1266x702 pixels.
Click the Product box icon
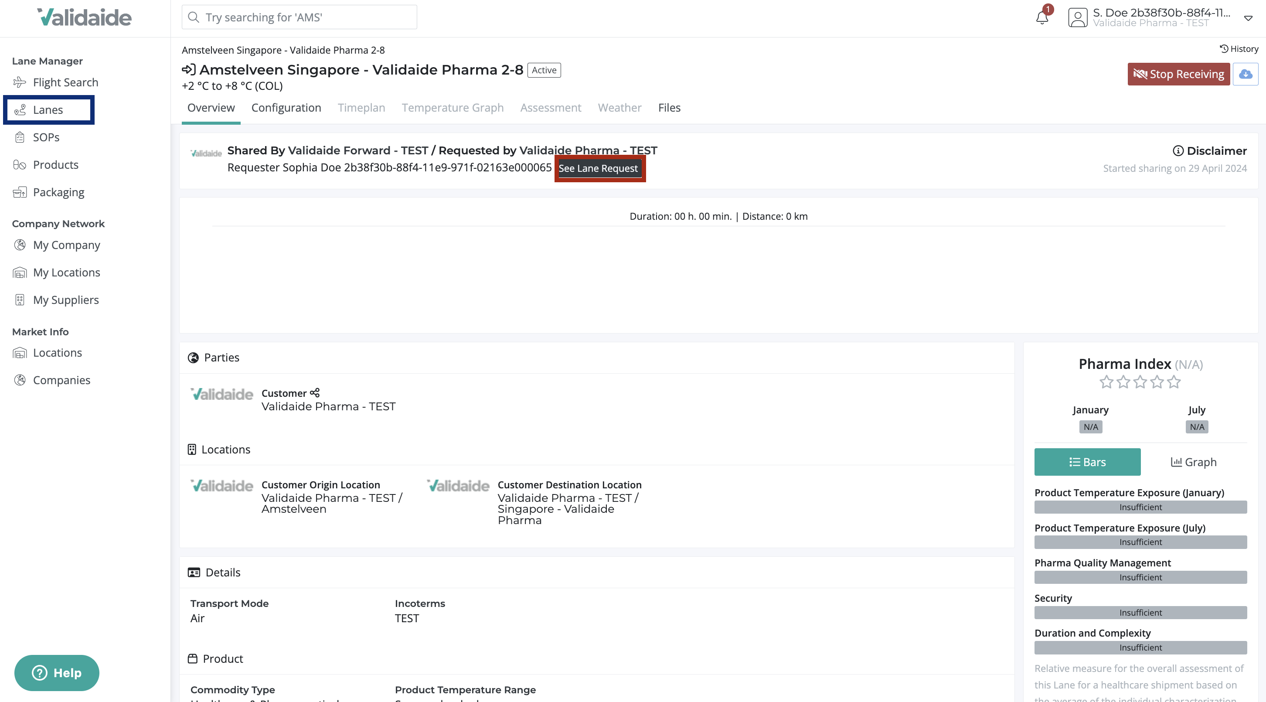193,659
